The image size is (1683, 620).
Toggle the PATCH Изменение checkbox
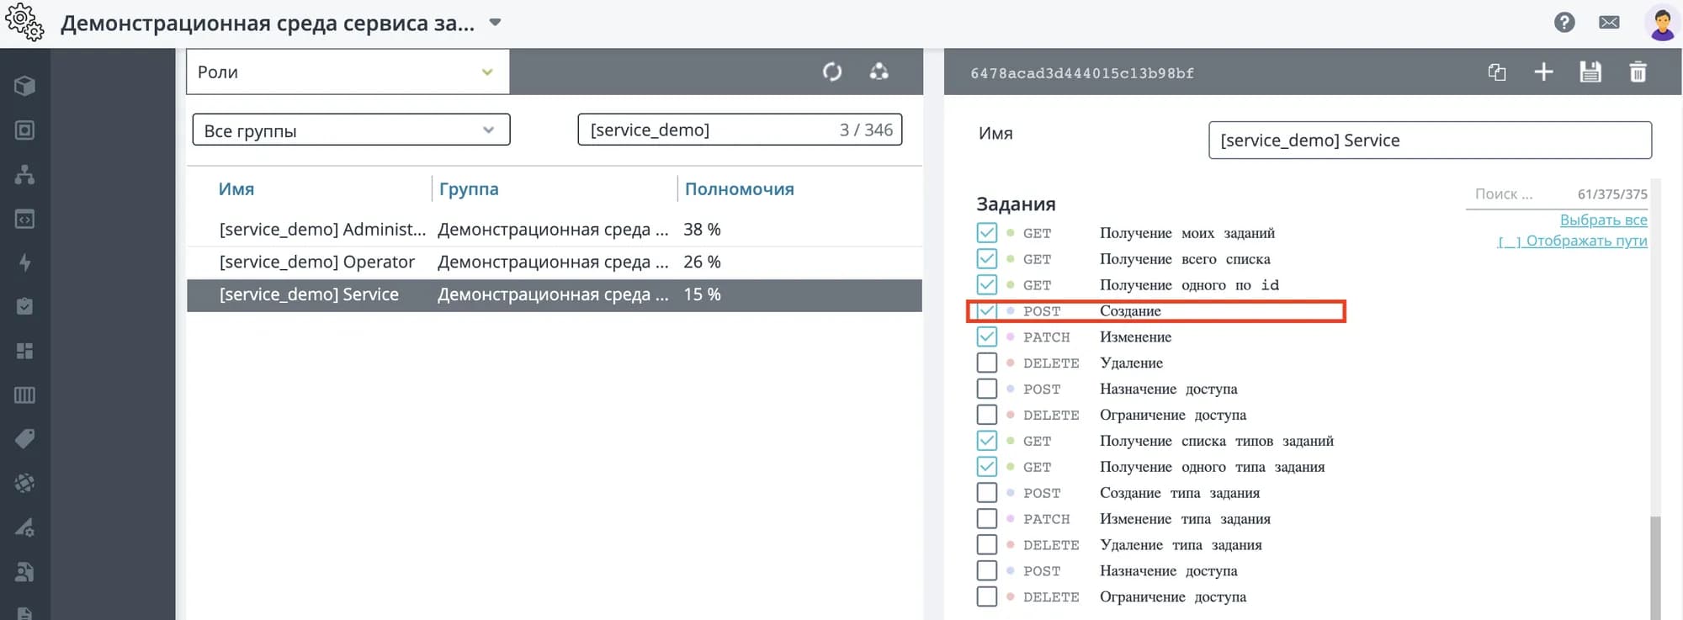pyautogui.click(x=986, y=336)
